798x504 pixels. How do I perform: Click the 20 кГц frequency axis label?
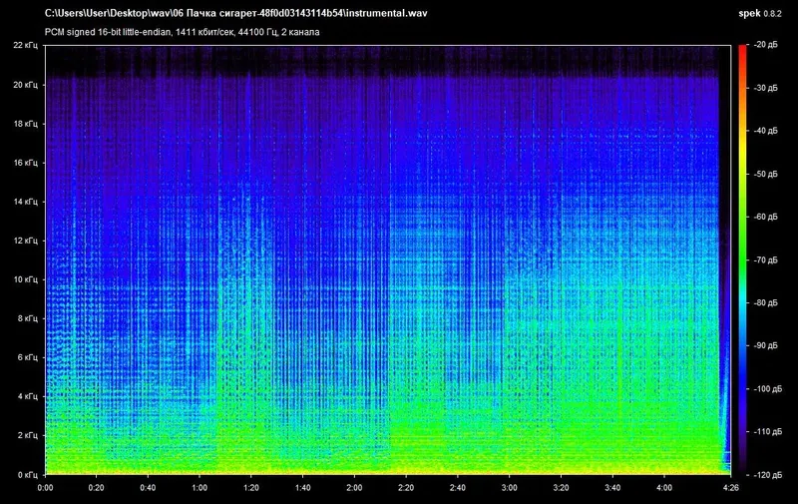coord(26,85)
